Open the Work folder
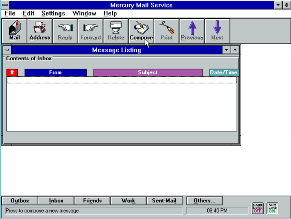The image size is (291, 219). (x=129, y=201)
